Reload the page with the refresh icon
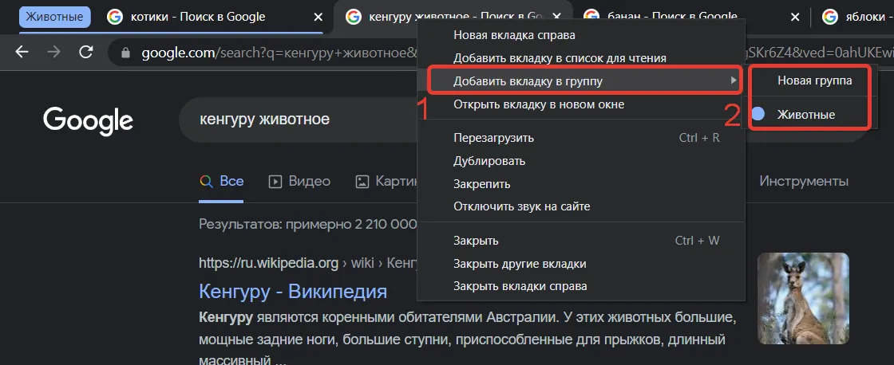This screenshot has width=894, height=365. tap(86, 53)
